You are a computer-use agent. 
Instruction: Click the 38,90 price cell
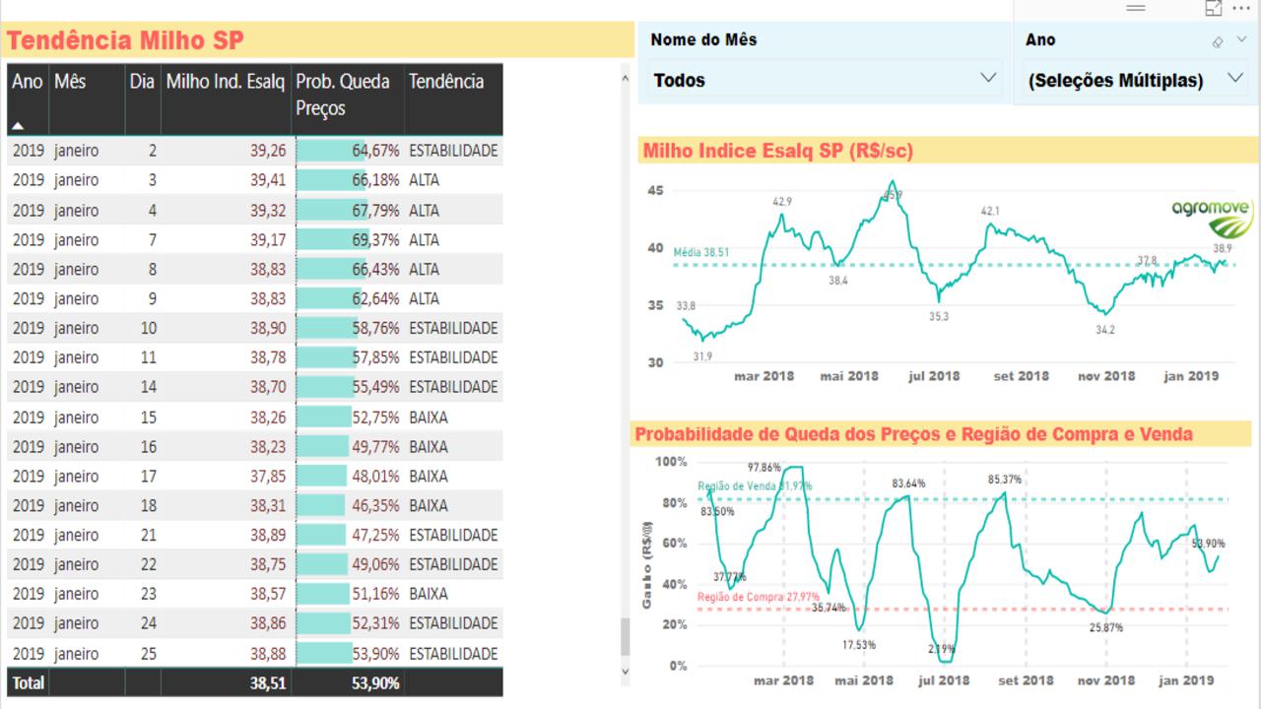(226, 328)
